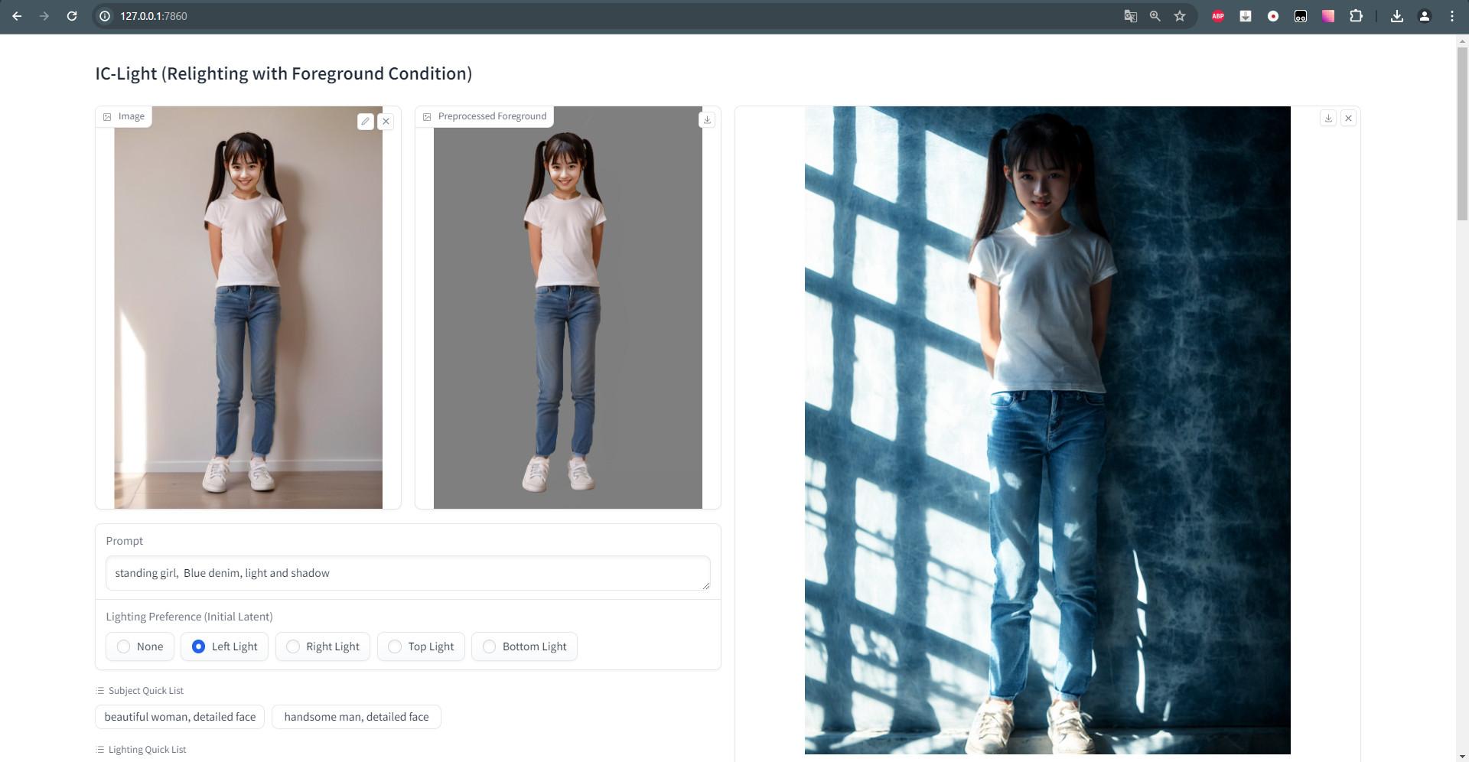Click into the Prompt text box
Viewport: 1469px width, 762px height.
(407, 573)
